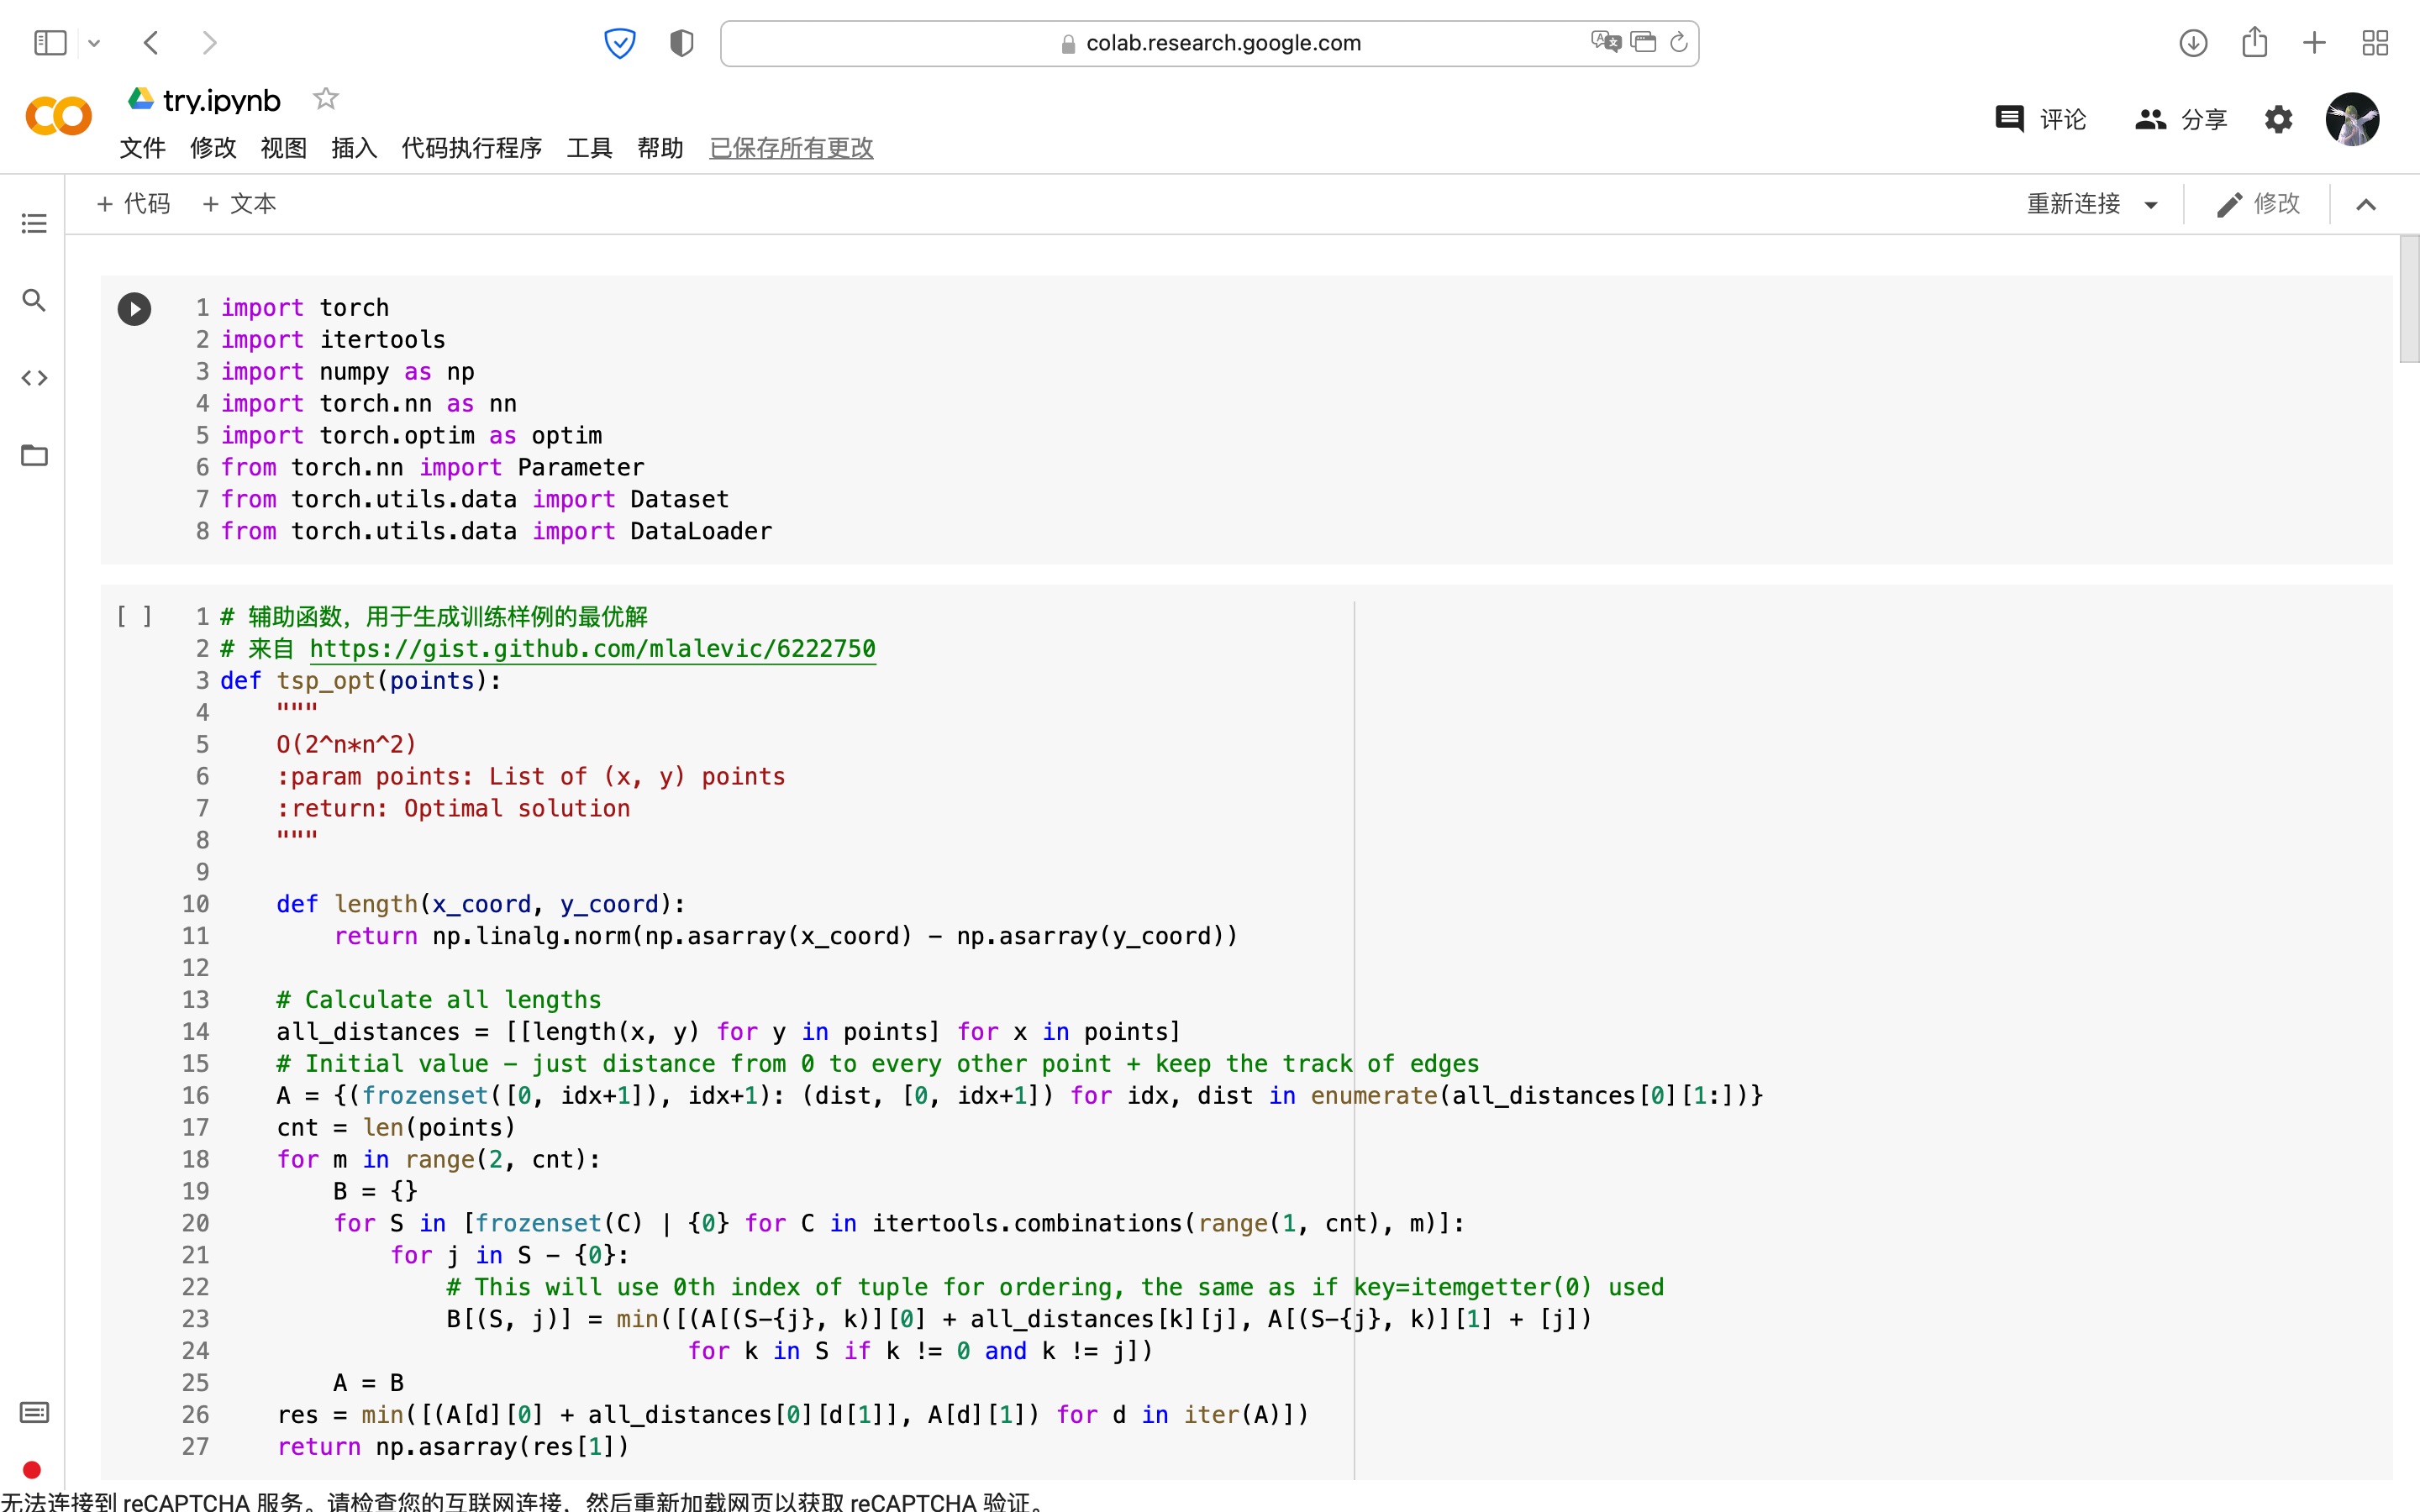Screen dimensions: 2420x1512
Task: Open the 评论 comments panel
Action: (x=2040, y=120)
